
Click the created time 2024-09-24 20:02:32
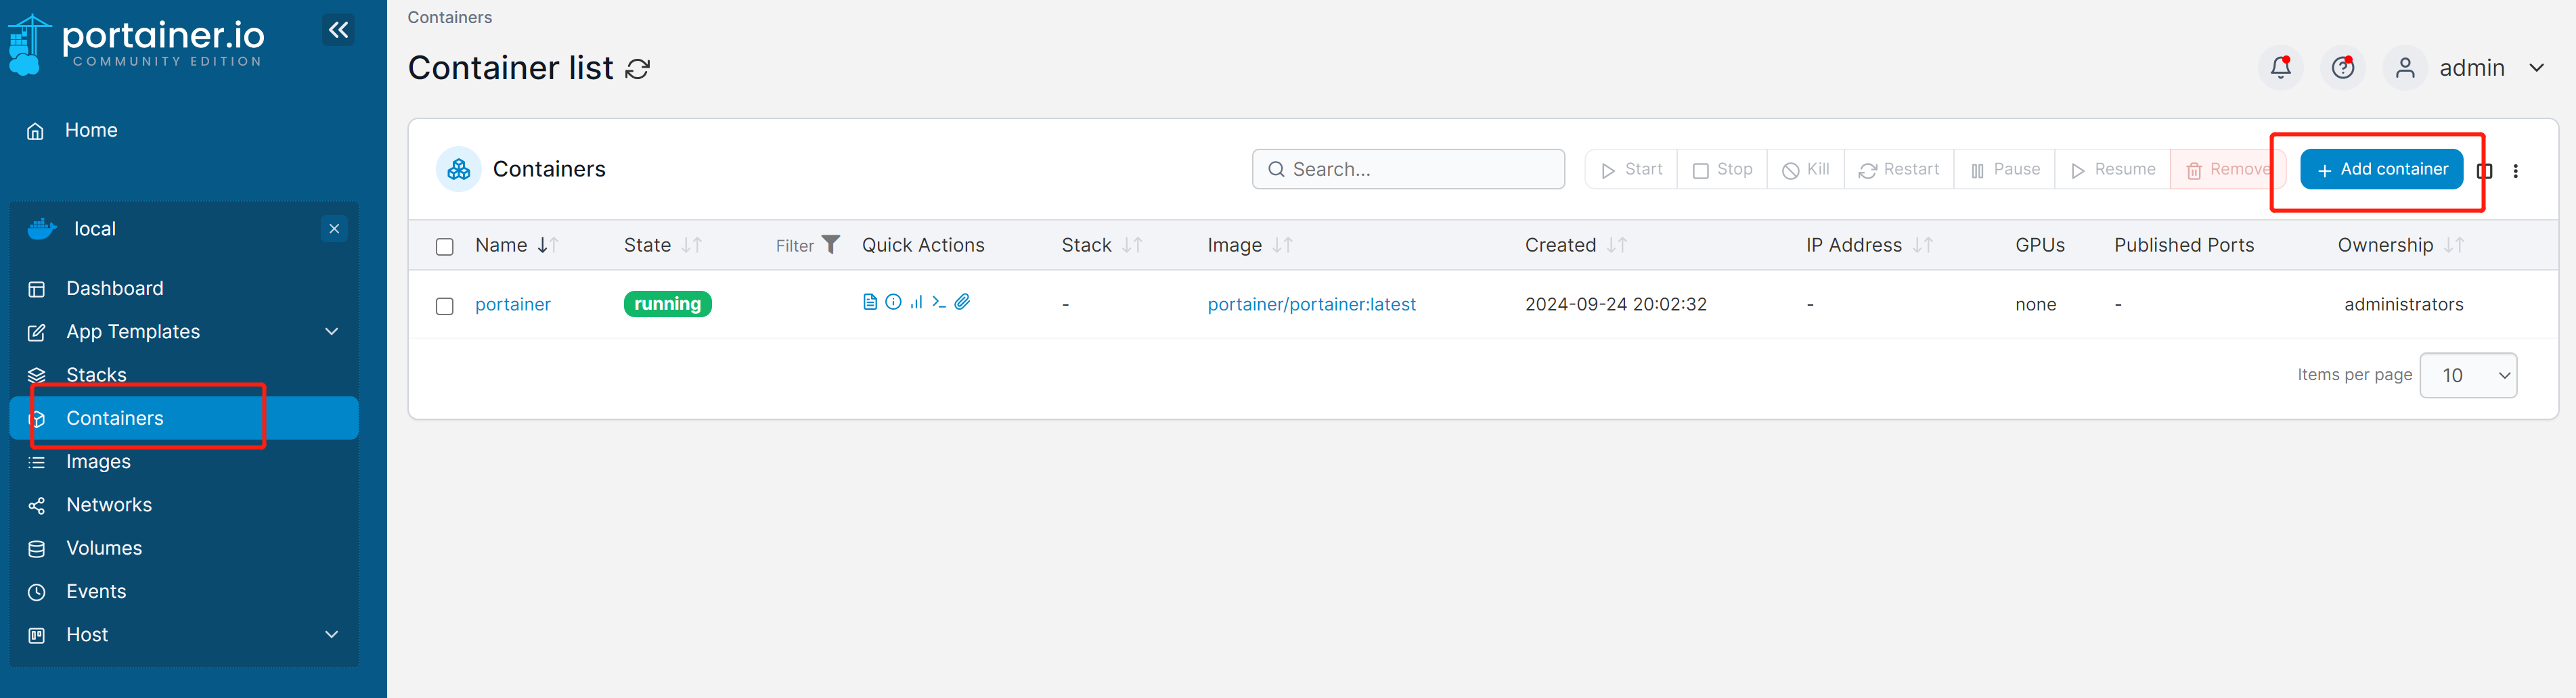pyautogui.click(x=1615, y=304)
